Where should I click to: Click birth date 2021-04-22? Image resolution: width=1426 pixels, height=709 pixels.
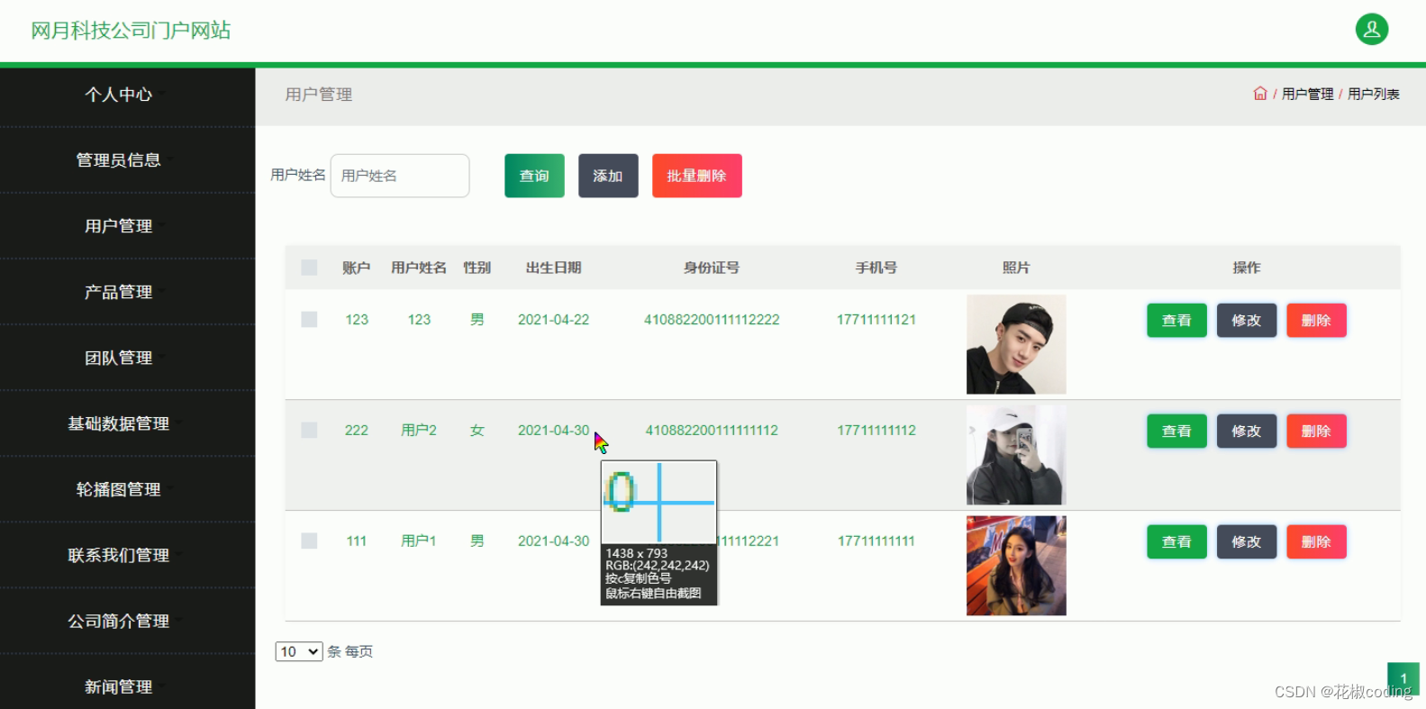click(x=553, y=320)
